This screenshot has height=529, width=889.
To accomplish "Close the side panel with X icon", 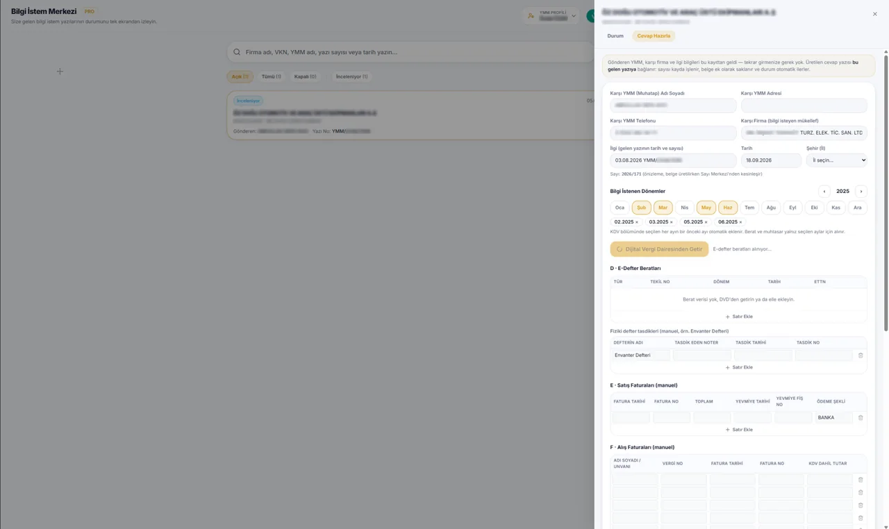I will [x=874, y=14].
